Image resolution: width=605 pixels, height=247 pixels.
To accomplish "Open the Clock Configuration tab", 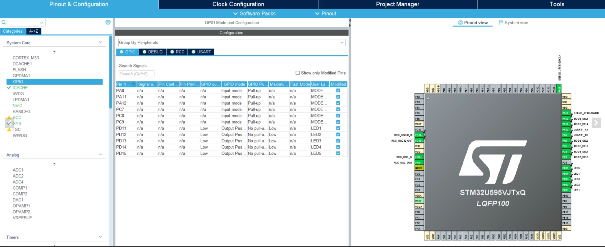I will (x=238, y=4).
